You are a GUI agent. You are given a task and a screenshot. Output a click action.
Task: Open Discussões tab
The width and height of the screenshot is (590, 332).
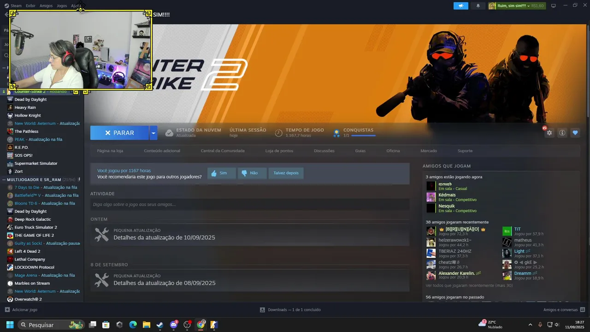[x=324, y=151]
